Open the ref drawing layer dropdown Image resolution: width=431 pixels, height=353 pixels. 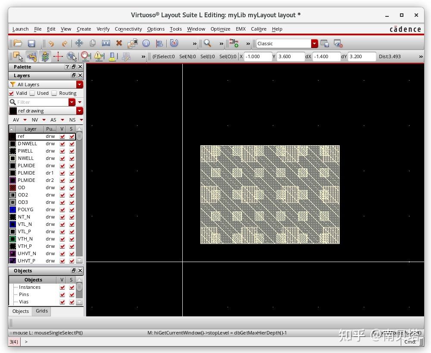pos(79,111)
